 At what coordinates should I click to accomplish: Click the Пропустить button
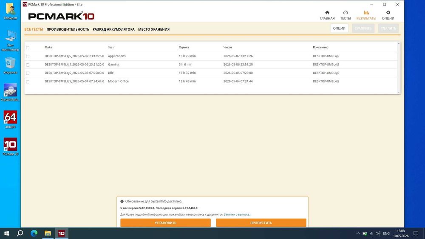(x=261, y=223)
